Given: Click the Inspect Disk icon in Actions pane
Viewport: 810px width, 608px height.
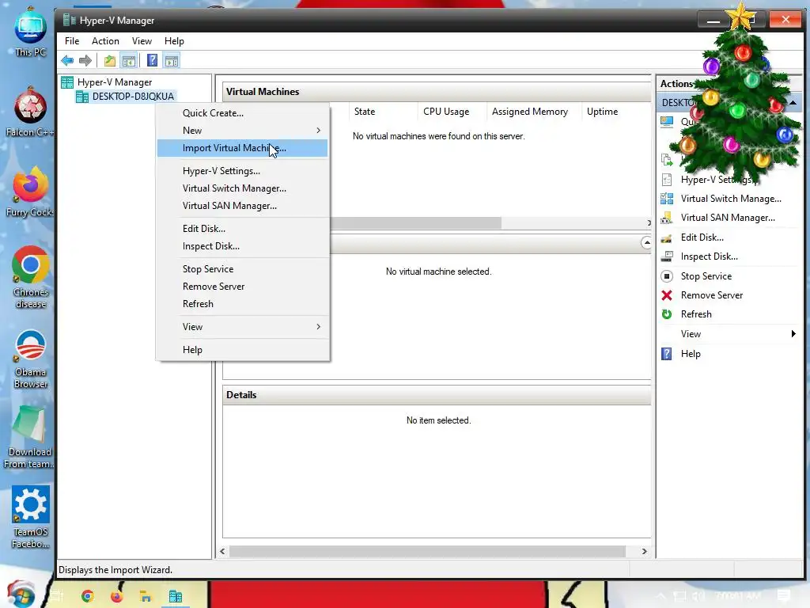Looking at the screenshot, I should pyautogui.click(x=667, y=256).
